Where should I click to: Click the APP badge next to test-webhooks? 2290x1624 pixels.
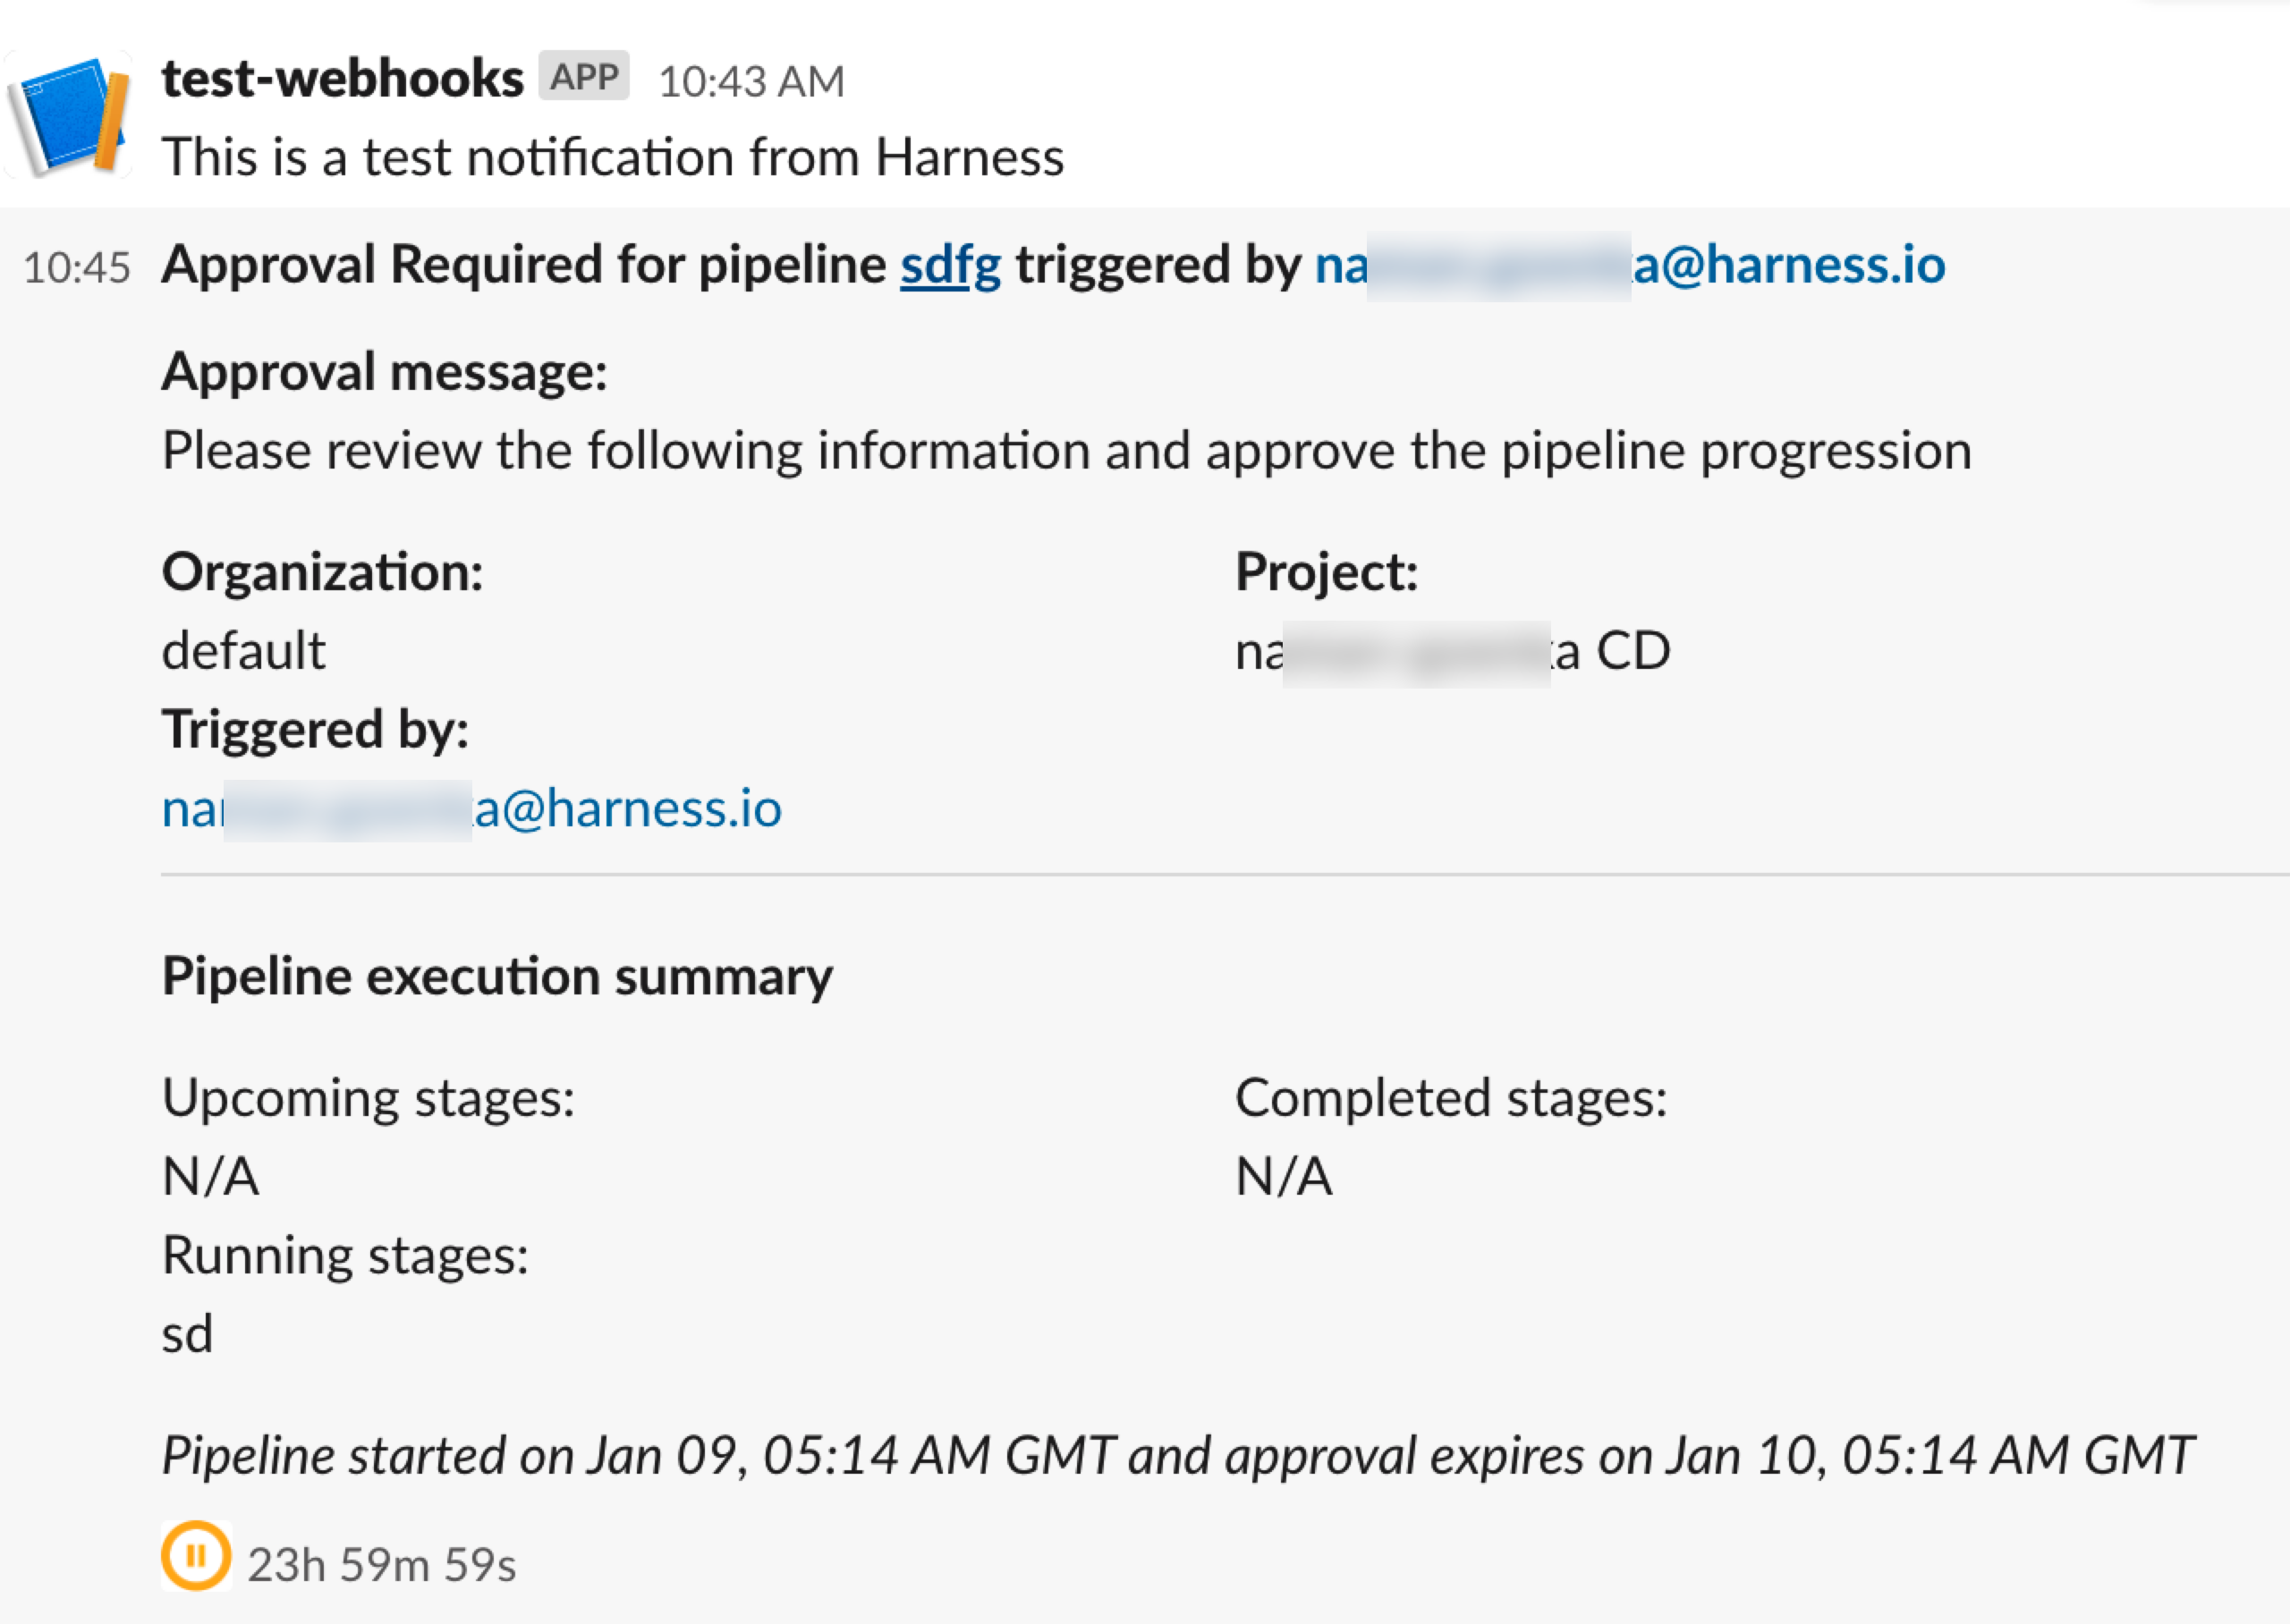(584, 76)
